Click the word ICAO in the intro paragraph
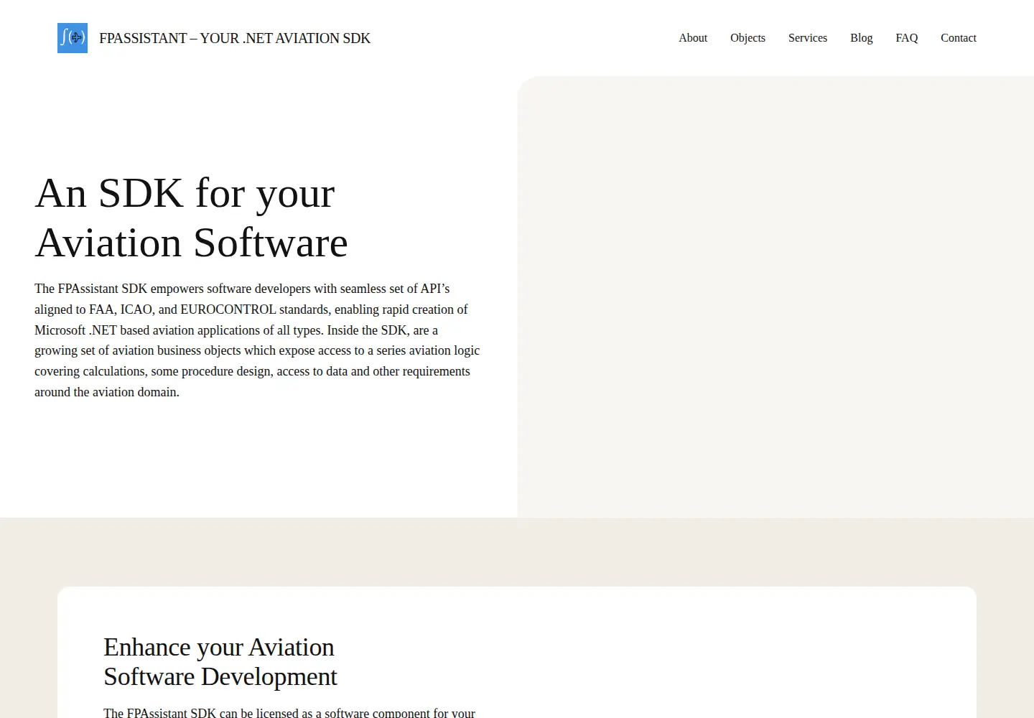This screenshot has width=1034, height=718. point(136,309)
